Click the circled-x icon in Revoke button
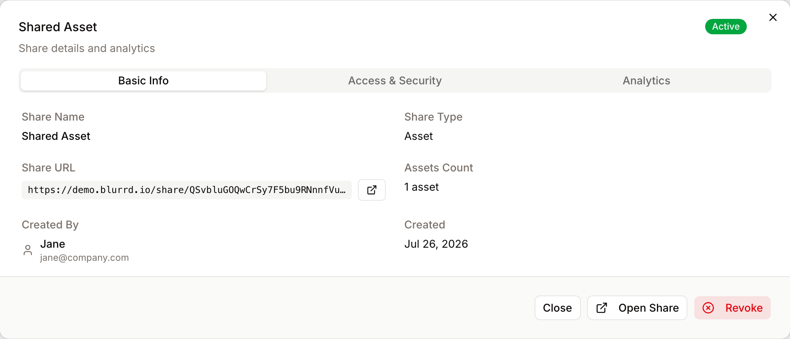The image size is (790, 339). [x=708, y=308]
